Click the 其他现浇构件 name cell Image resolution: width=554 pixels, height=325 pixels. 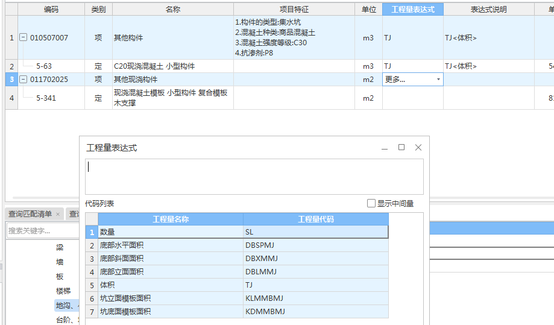[x=173, y=80]
